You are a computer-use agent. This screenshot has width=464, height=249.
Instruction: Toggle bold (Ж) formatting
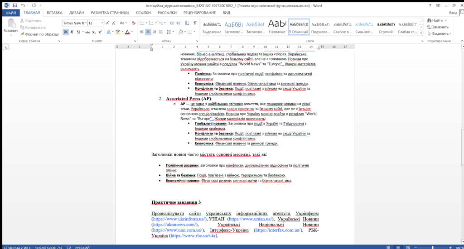pyautogui.click(x=66, y=32)
